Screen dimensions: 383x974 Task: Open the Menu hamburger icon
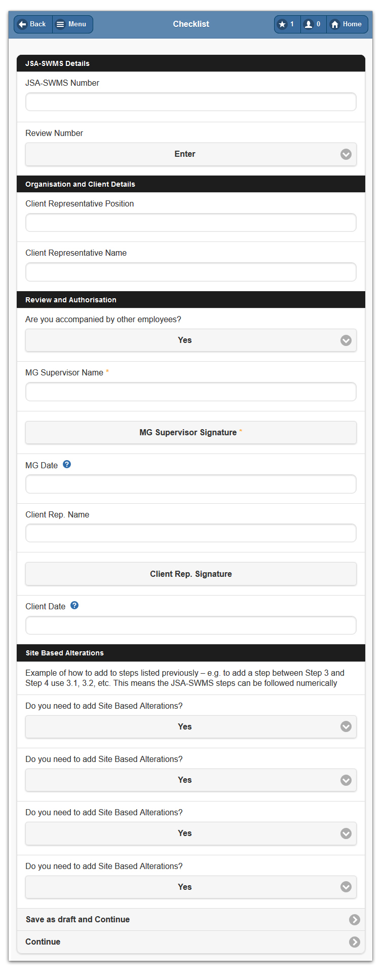coord(60,24)
